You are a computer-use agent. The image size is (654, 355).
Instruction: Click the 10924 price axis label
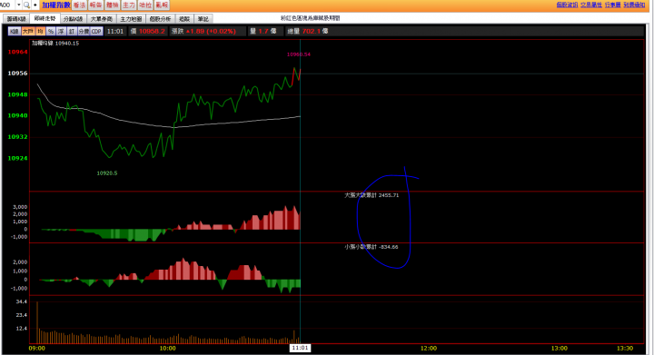[x=17, y=158]
